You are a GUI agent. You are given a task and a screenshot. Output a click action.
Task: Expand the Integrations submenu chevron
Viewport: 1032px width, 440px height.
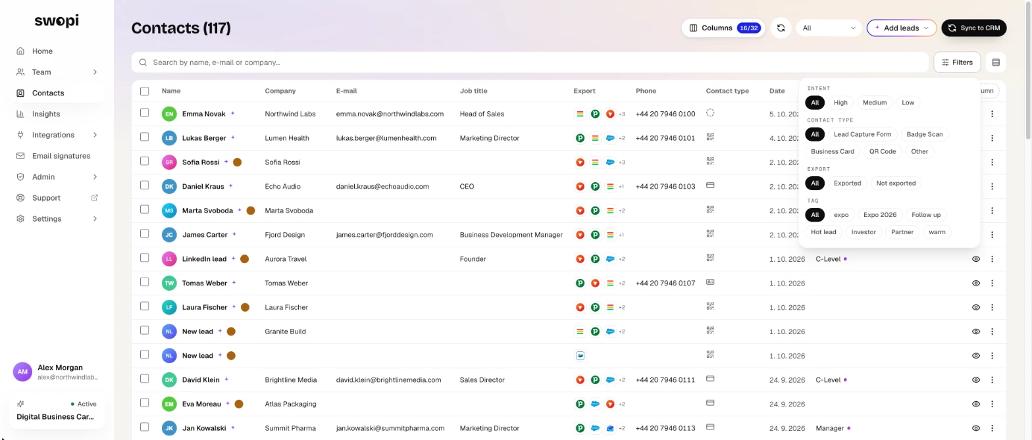95,135
